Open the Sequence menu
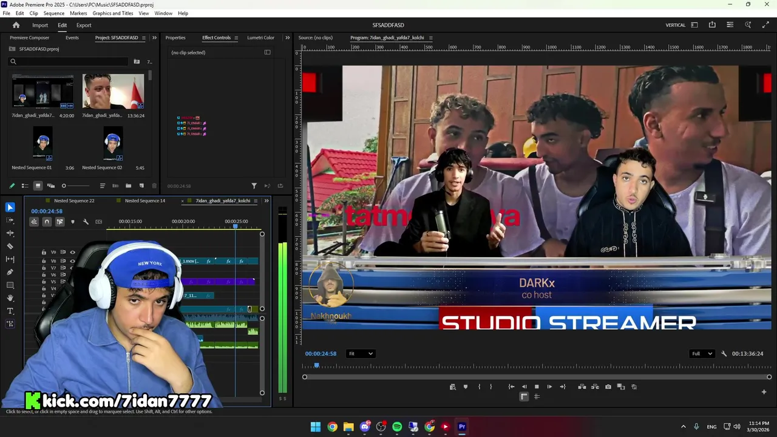The width and height of the screenshot is (777, 437). point(54,13)
